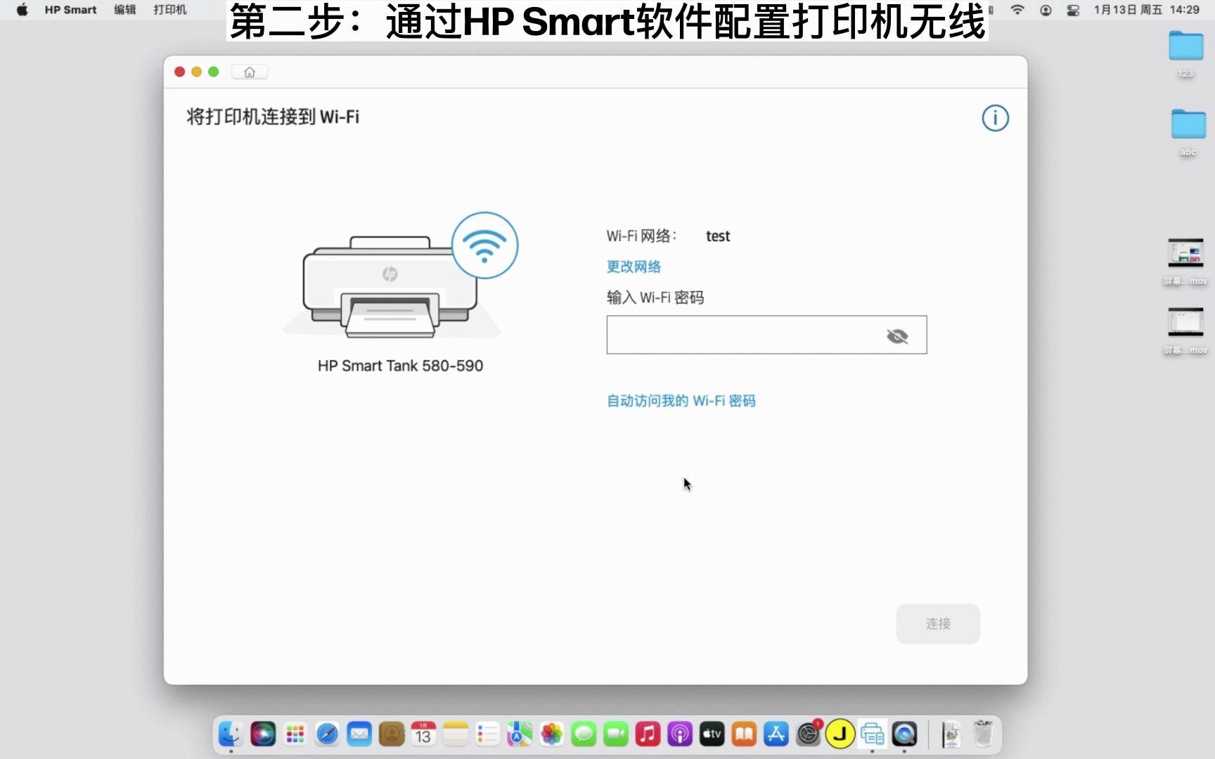Open Contacts from the Dock
Viewport: 1215px width, 759px height.
392,734
